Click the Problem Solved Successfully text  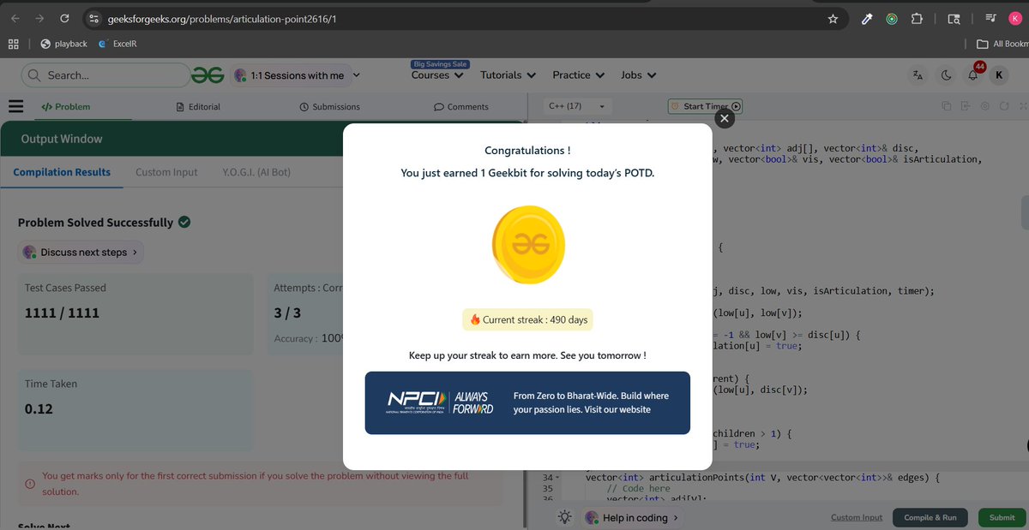pos(95,223)
